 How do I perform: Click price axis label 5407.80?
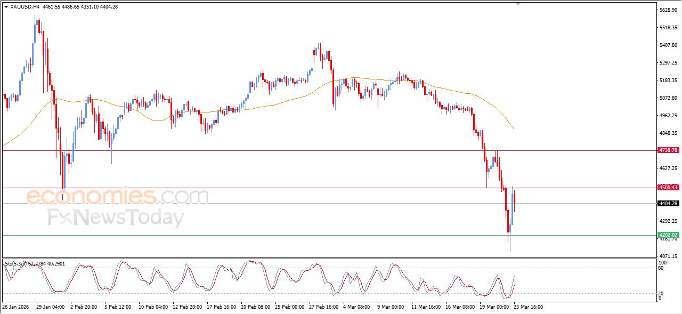pyautogui.click(x=668, y=45)
